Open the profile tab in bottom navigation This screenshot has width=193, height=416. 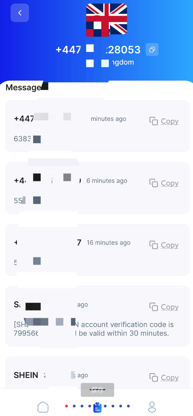[x=152, y=407]
